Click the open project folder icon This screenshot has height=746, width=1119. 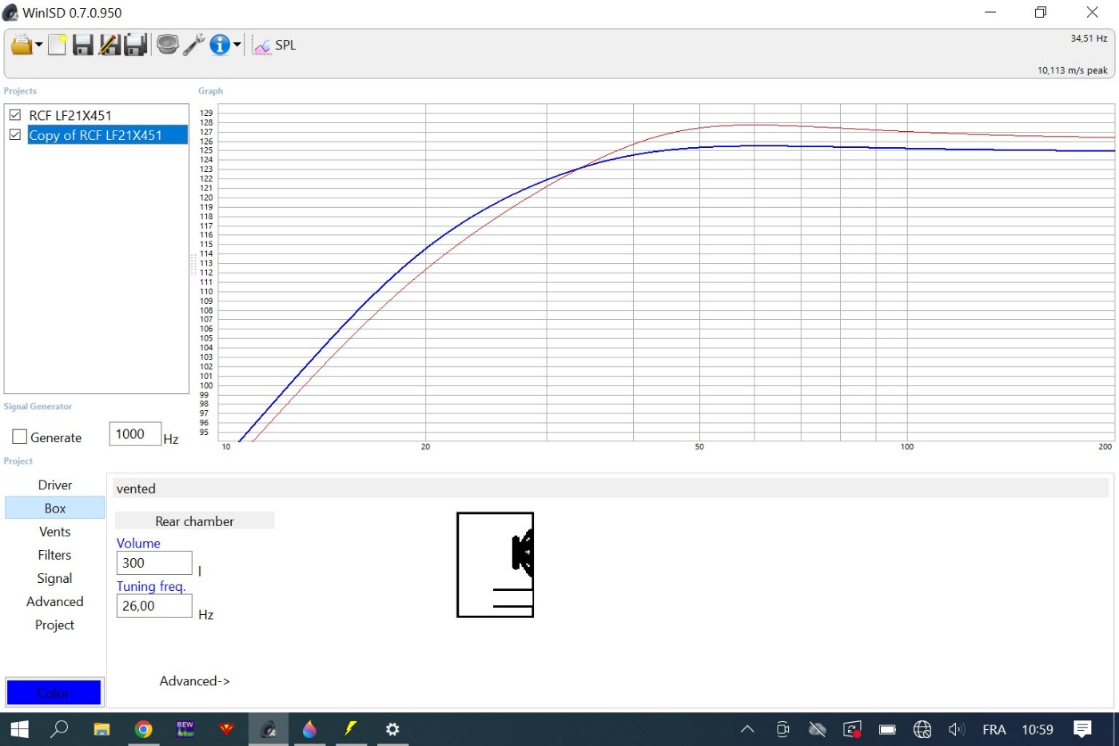click(x=20, y=45)
